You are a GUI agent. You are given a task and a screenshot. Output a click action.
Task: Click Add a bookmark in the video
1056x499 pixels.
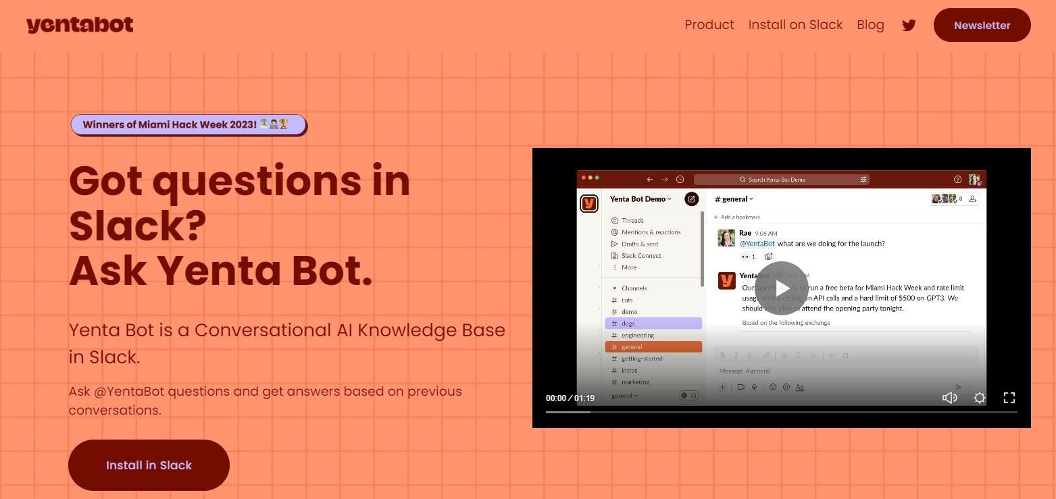(x=737, y=217)
